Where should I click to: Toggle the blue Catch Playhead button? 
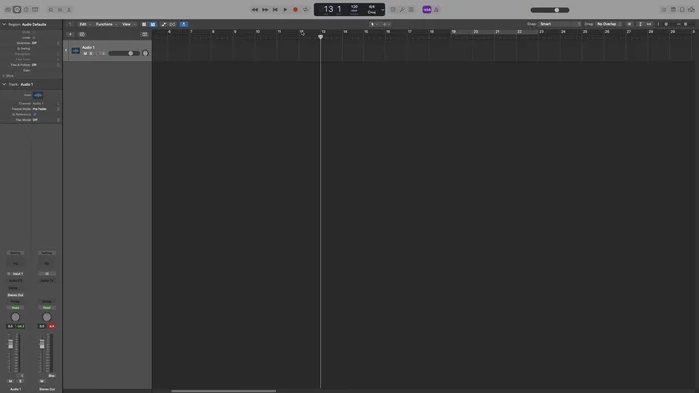pyautogui.click(x=183, y=24)
